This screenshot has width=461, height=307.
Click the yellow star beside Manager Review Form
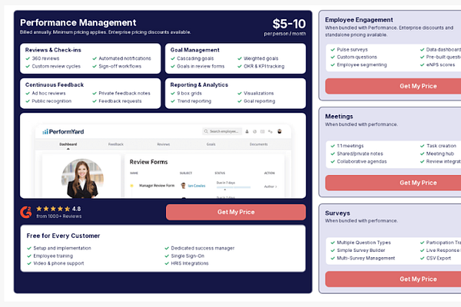[x=132, y=186]
